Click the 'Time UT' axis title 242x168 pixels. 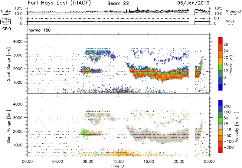coord(118,166)
